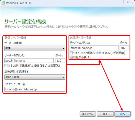The width and height of the screenshot is (135, 120).
Task: Open the クリア テキスト authentication dropdown
Action: 35,77
